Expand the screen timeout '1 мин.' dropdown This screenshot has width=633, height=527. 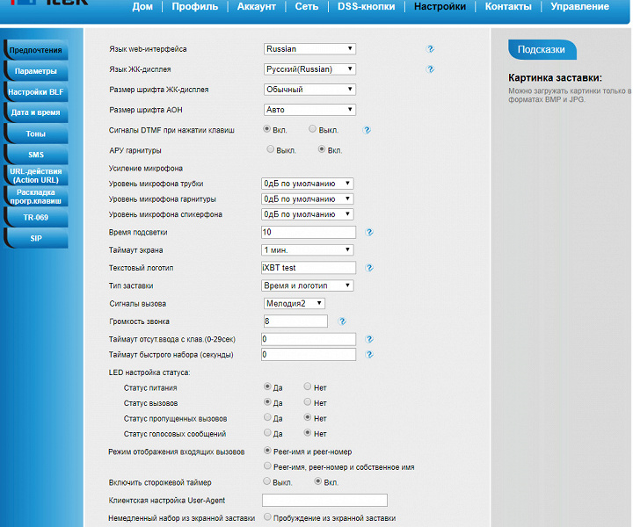(307, 250)
